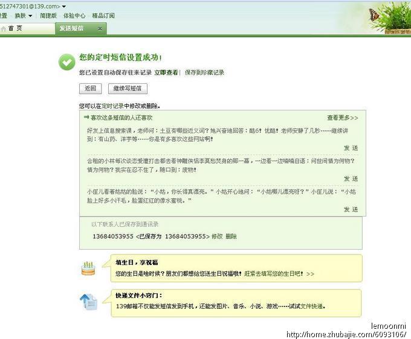Click 保存到珍藏记录 link
This screenshot has width=411, height=339.
204,72
